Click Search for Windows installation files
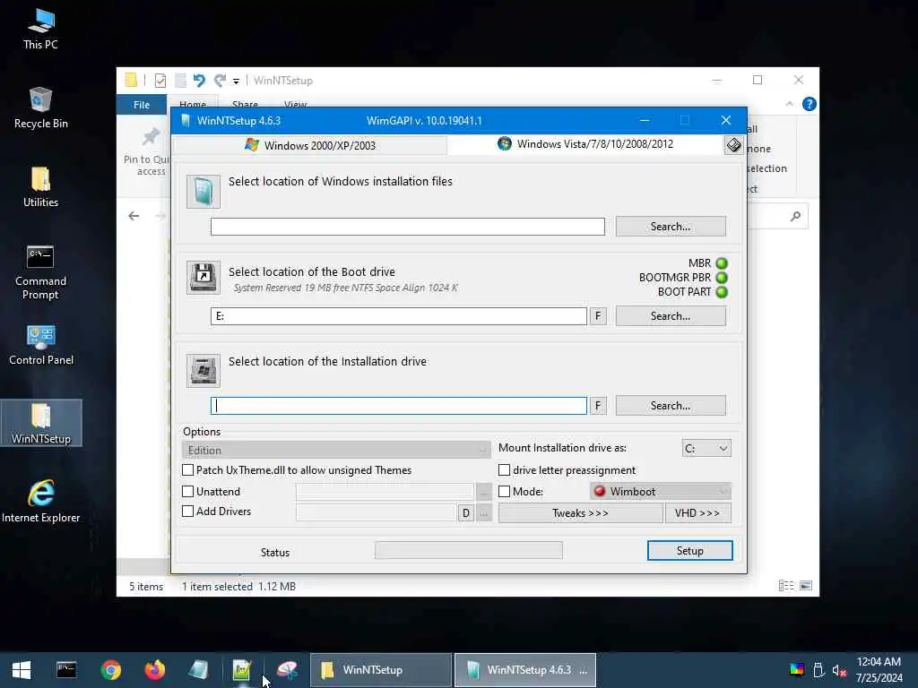 tap(671, 227)
